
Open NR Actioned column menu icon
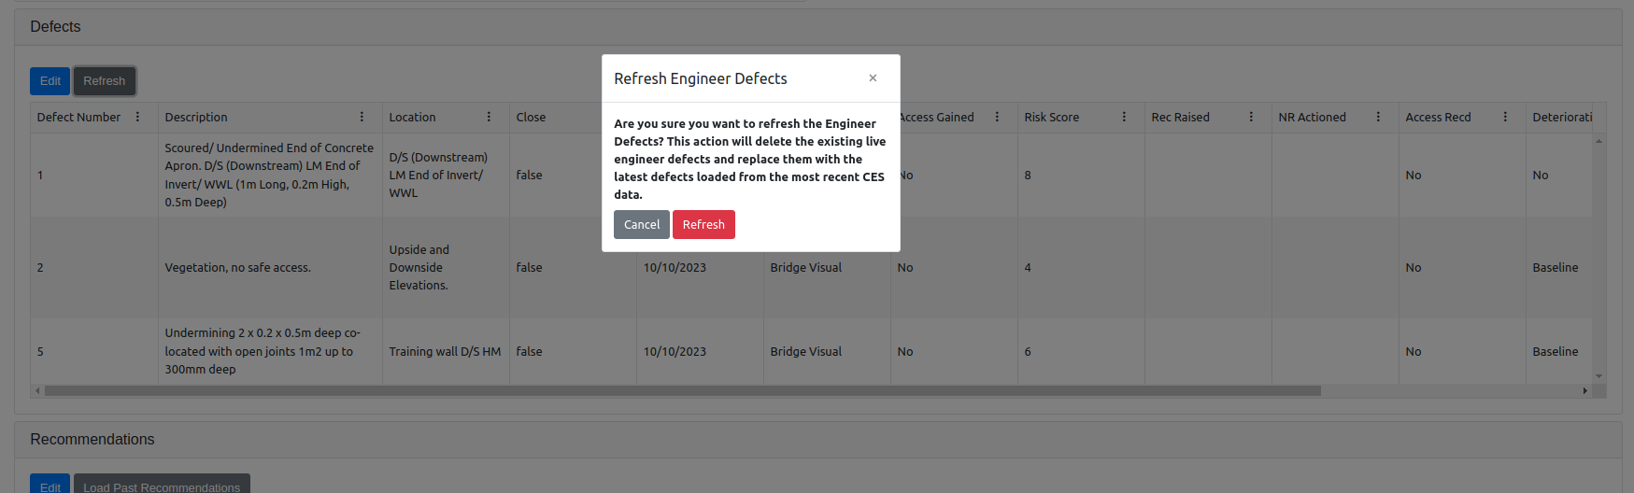[x=1378, y=117]
